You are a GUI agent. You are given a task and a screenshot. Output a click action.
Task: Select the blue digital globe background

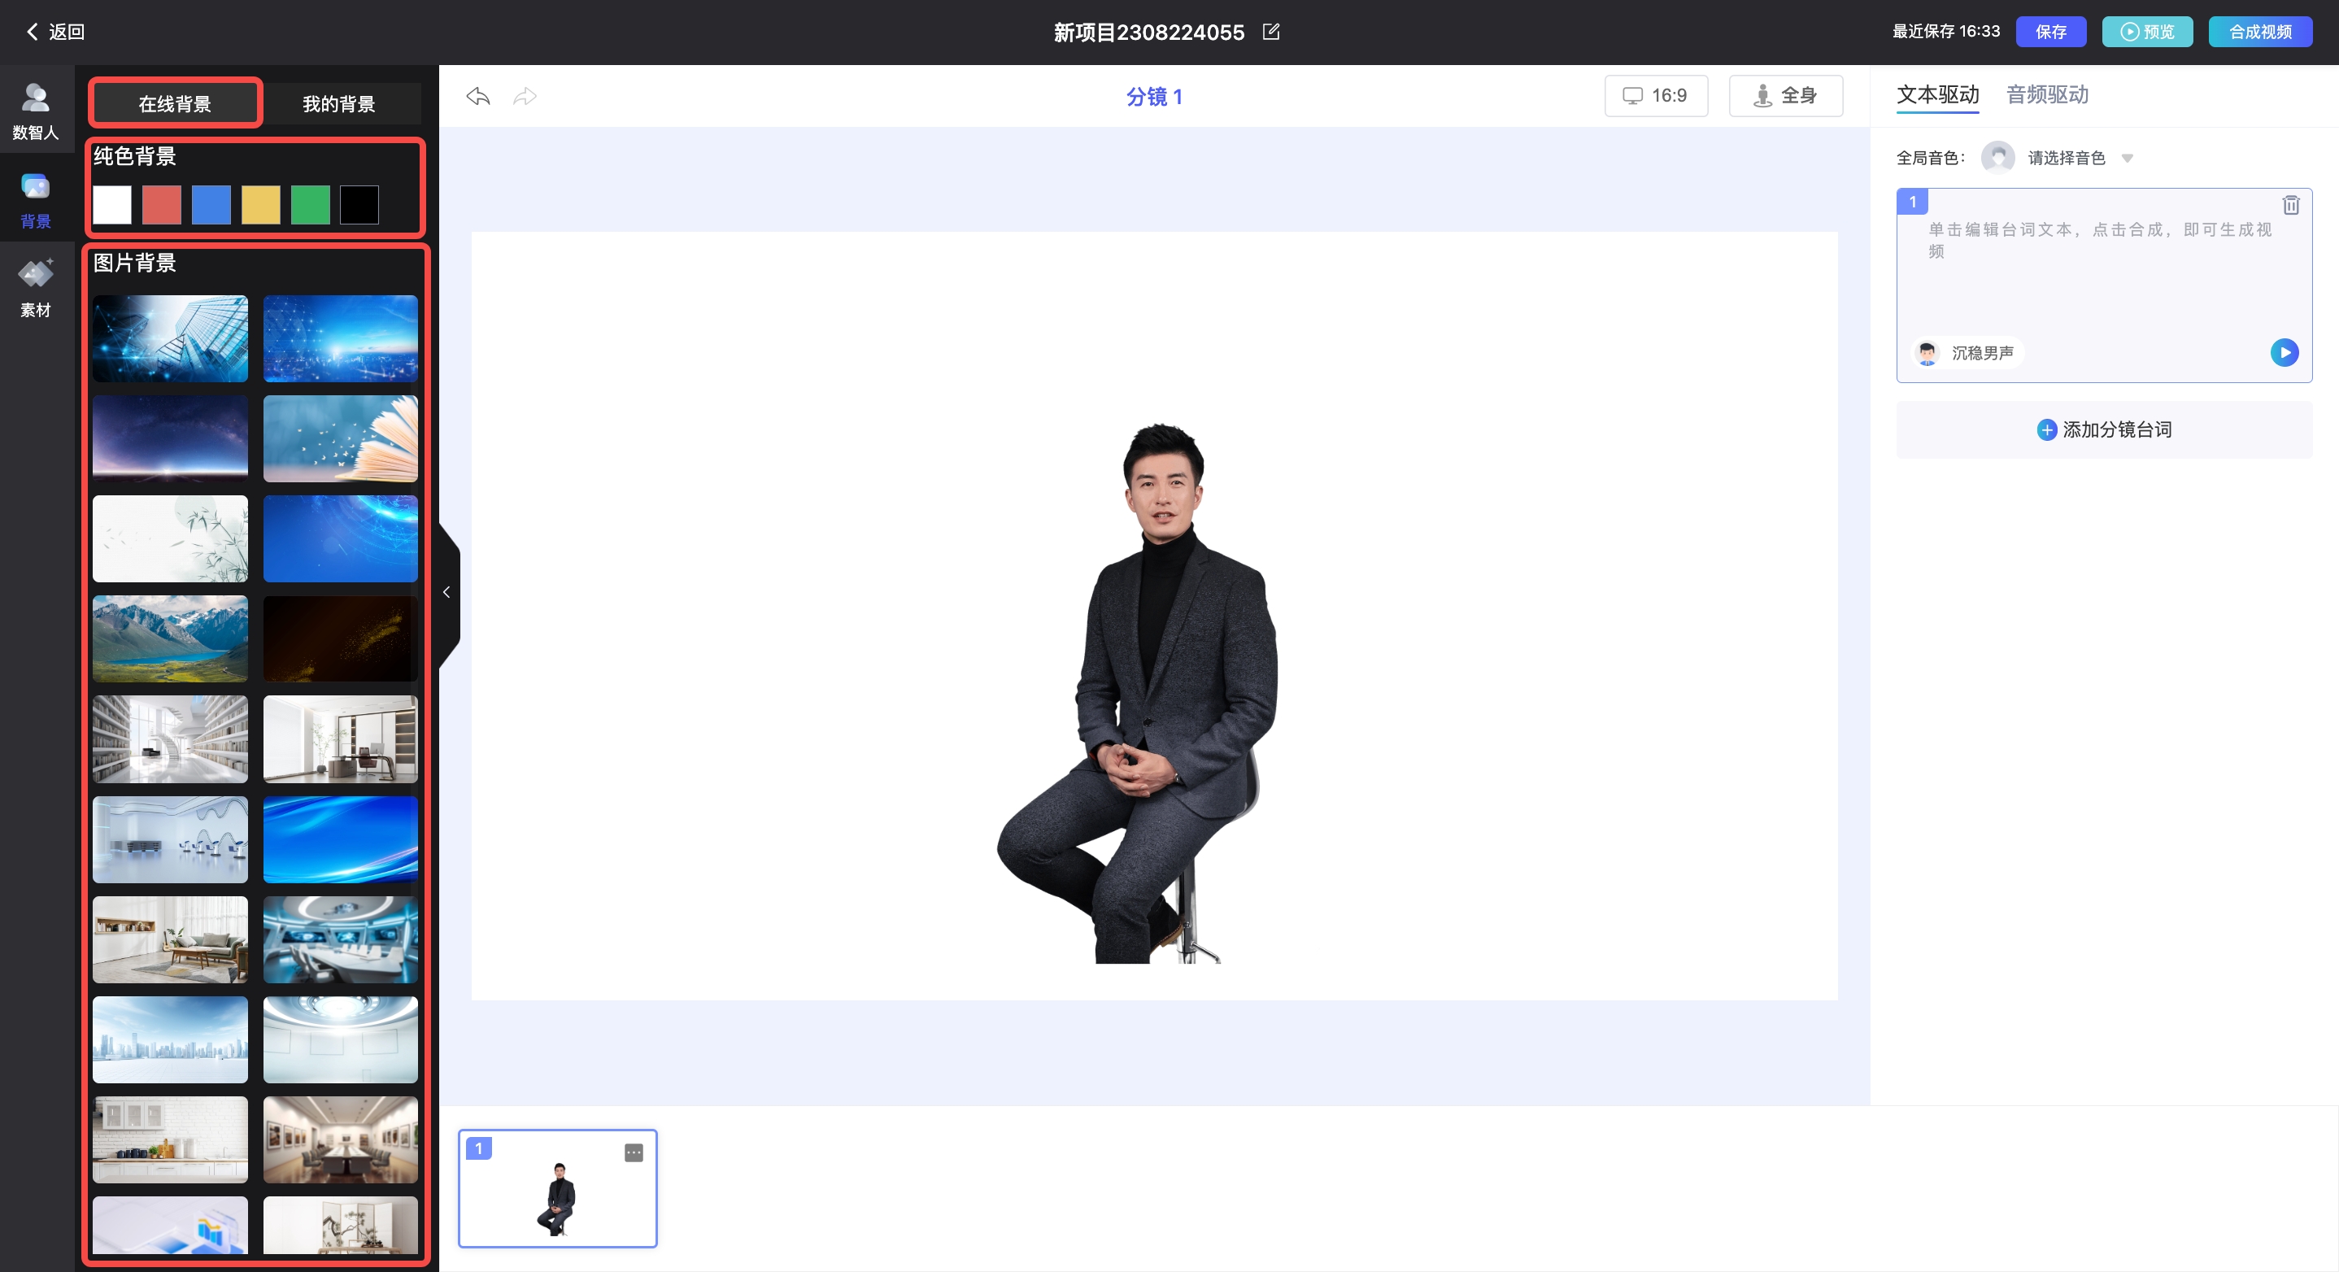[x=341, y=338]
